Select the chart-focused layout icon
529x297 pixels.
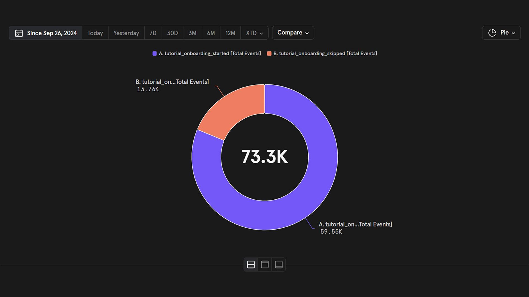[x=265, y=265]
